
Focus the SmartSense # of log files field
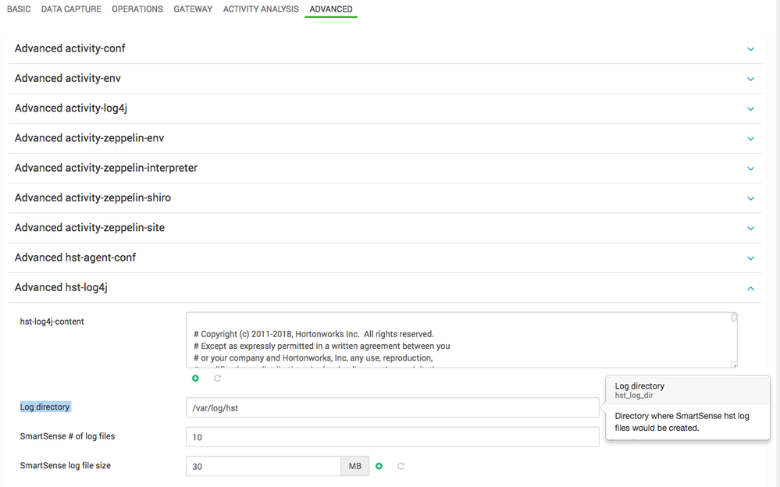392,437
